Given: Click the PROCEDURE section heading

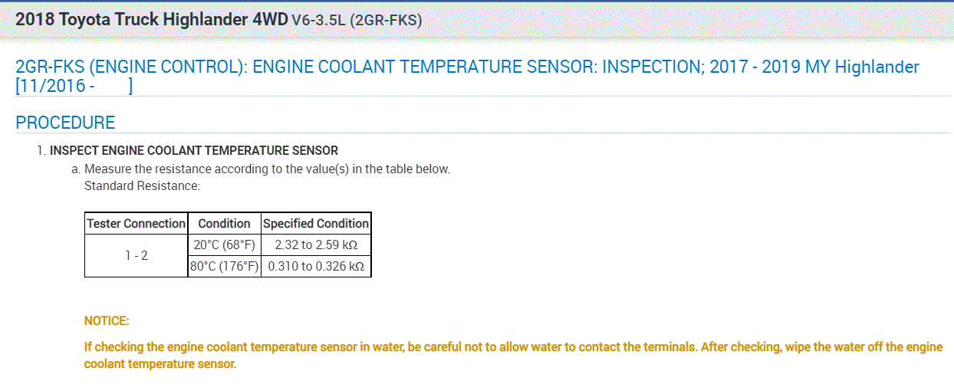Looking at the screenshot, I should tap(65, 123).
